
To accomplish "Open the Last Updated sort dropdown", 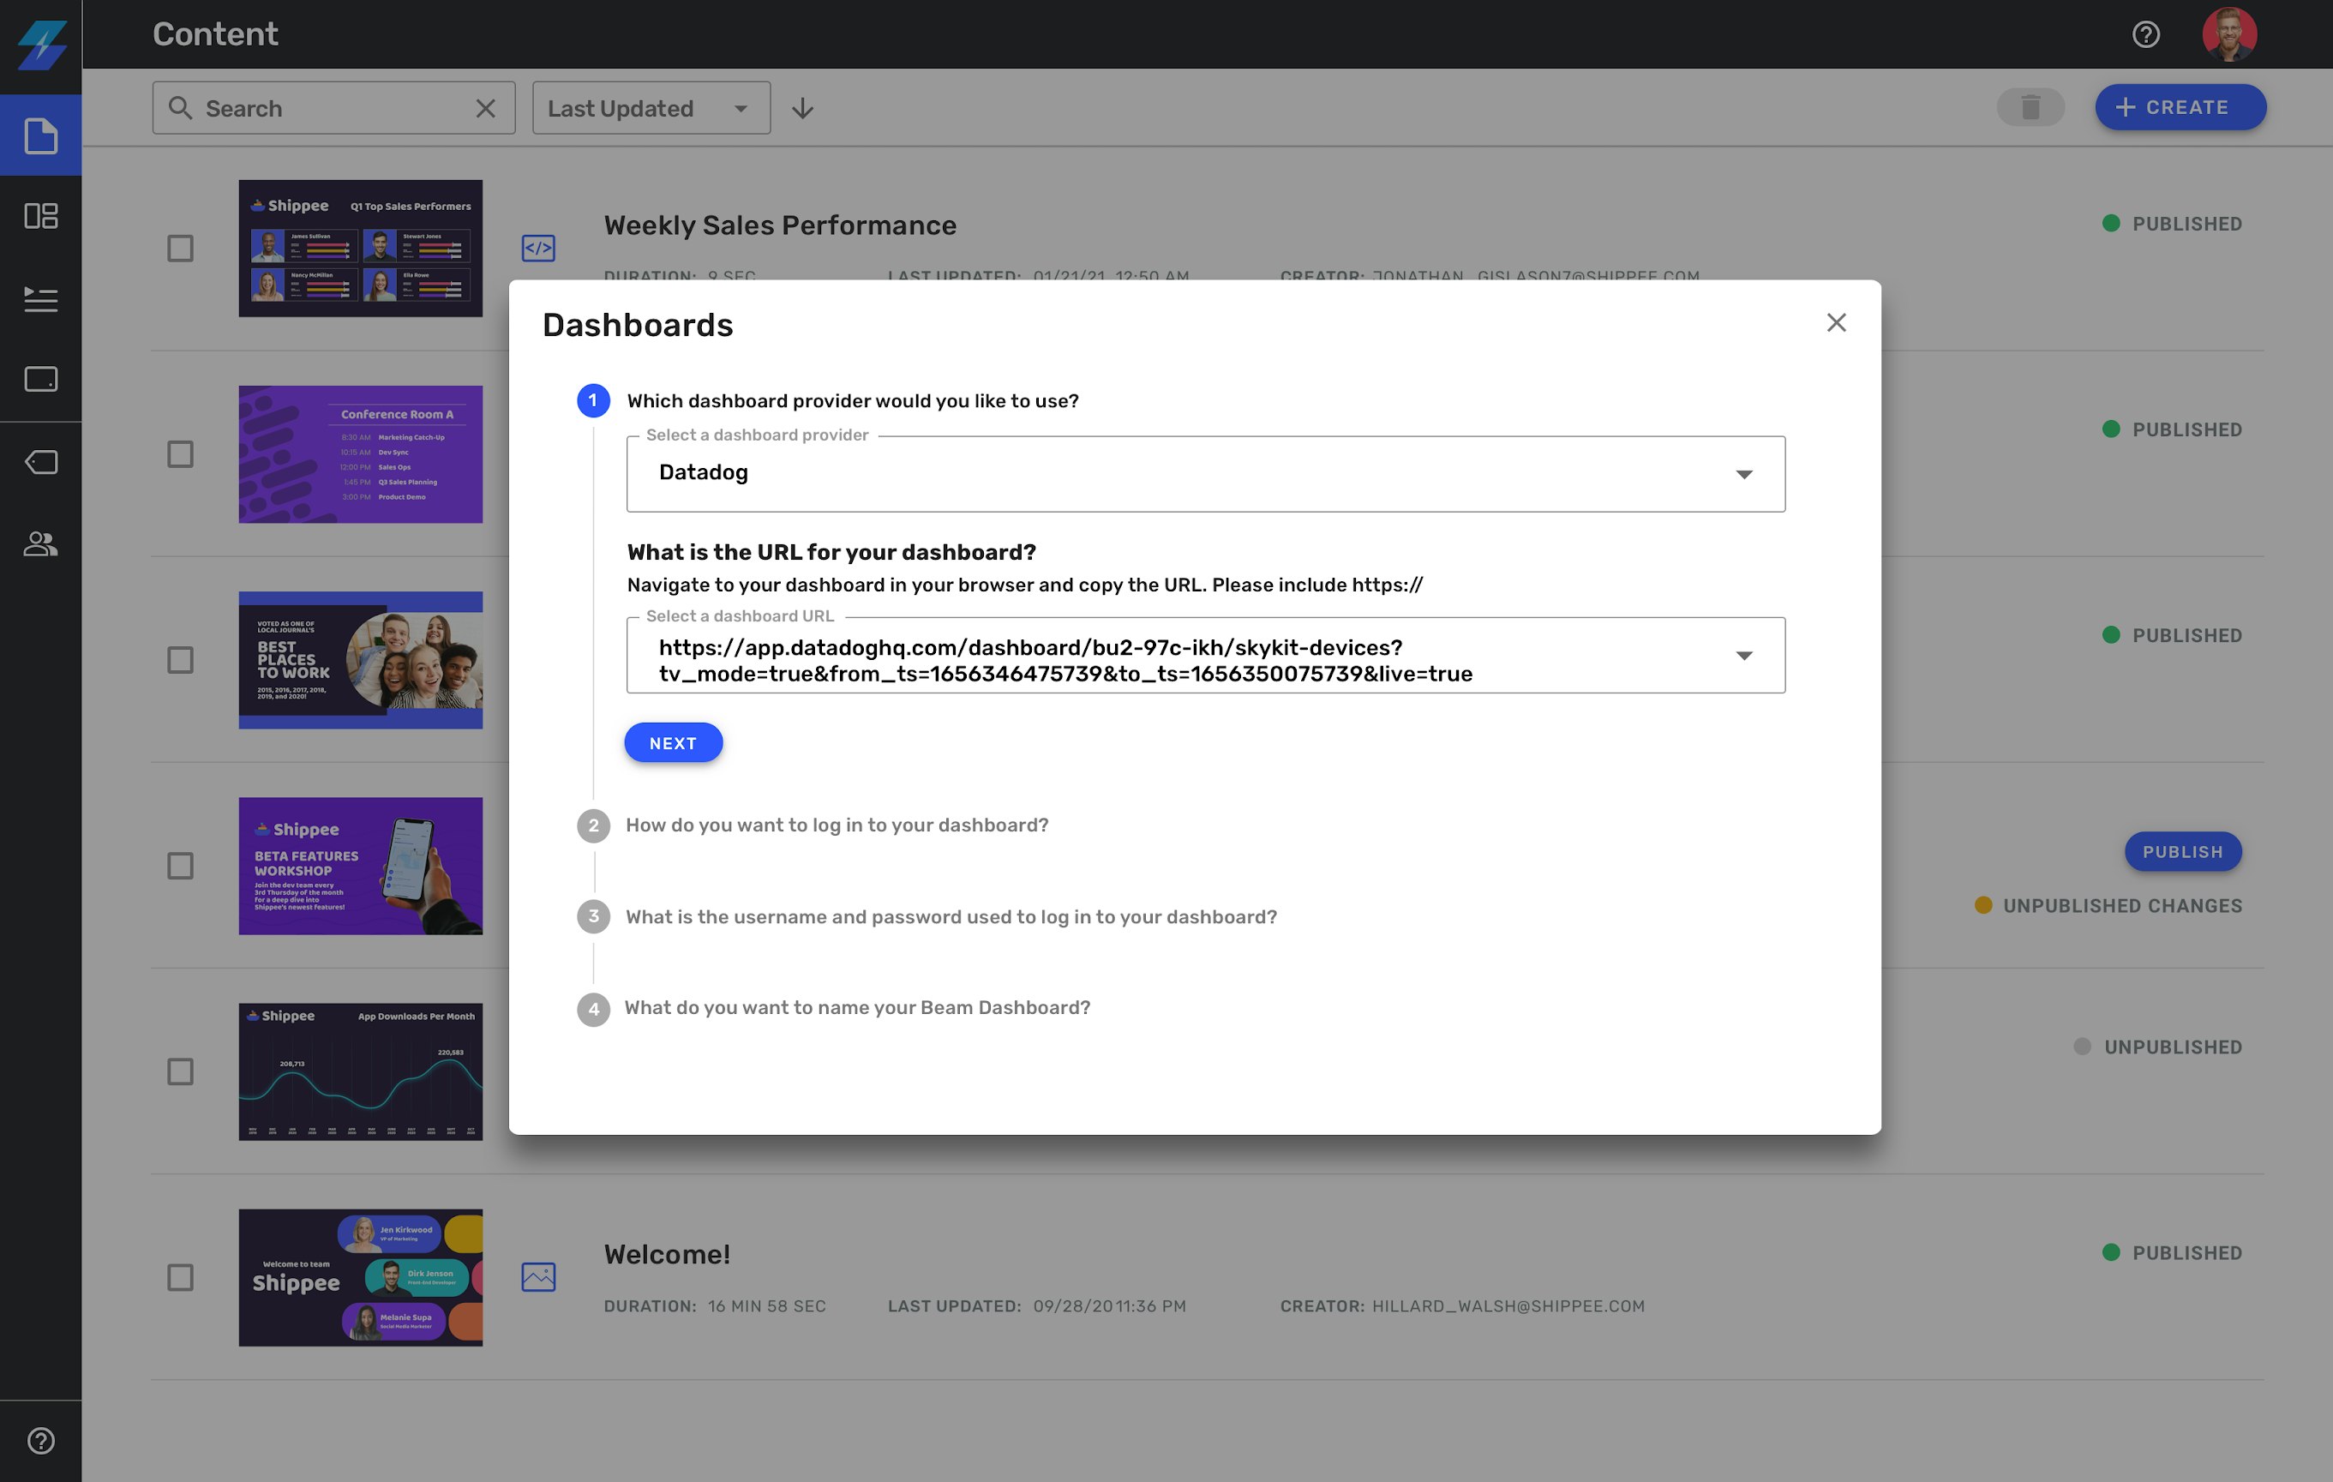I will [650, 107].
